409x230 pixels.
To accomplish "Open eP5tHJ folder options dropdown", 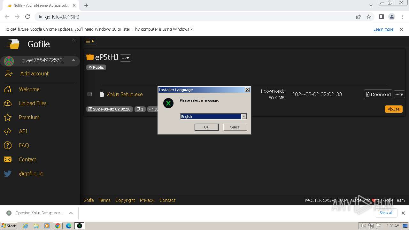I will [126, 58].
